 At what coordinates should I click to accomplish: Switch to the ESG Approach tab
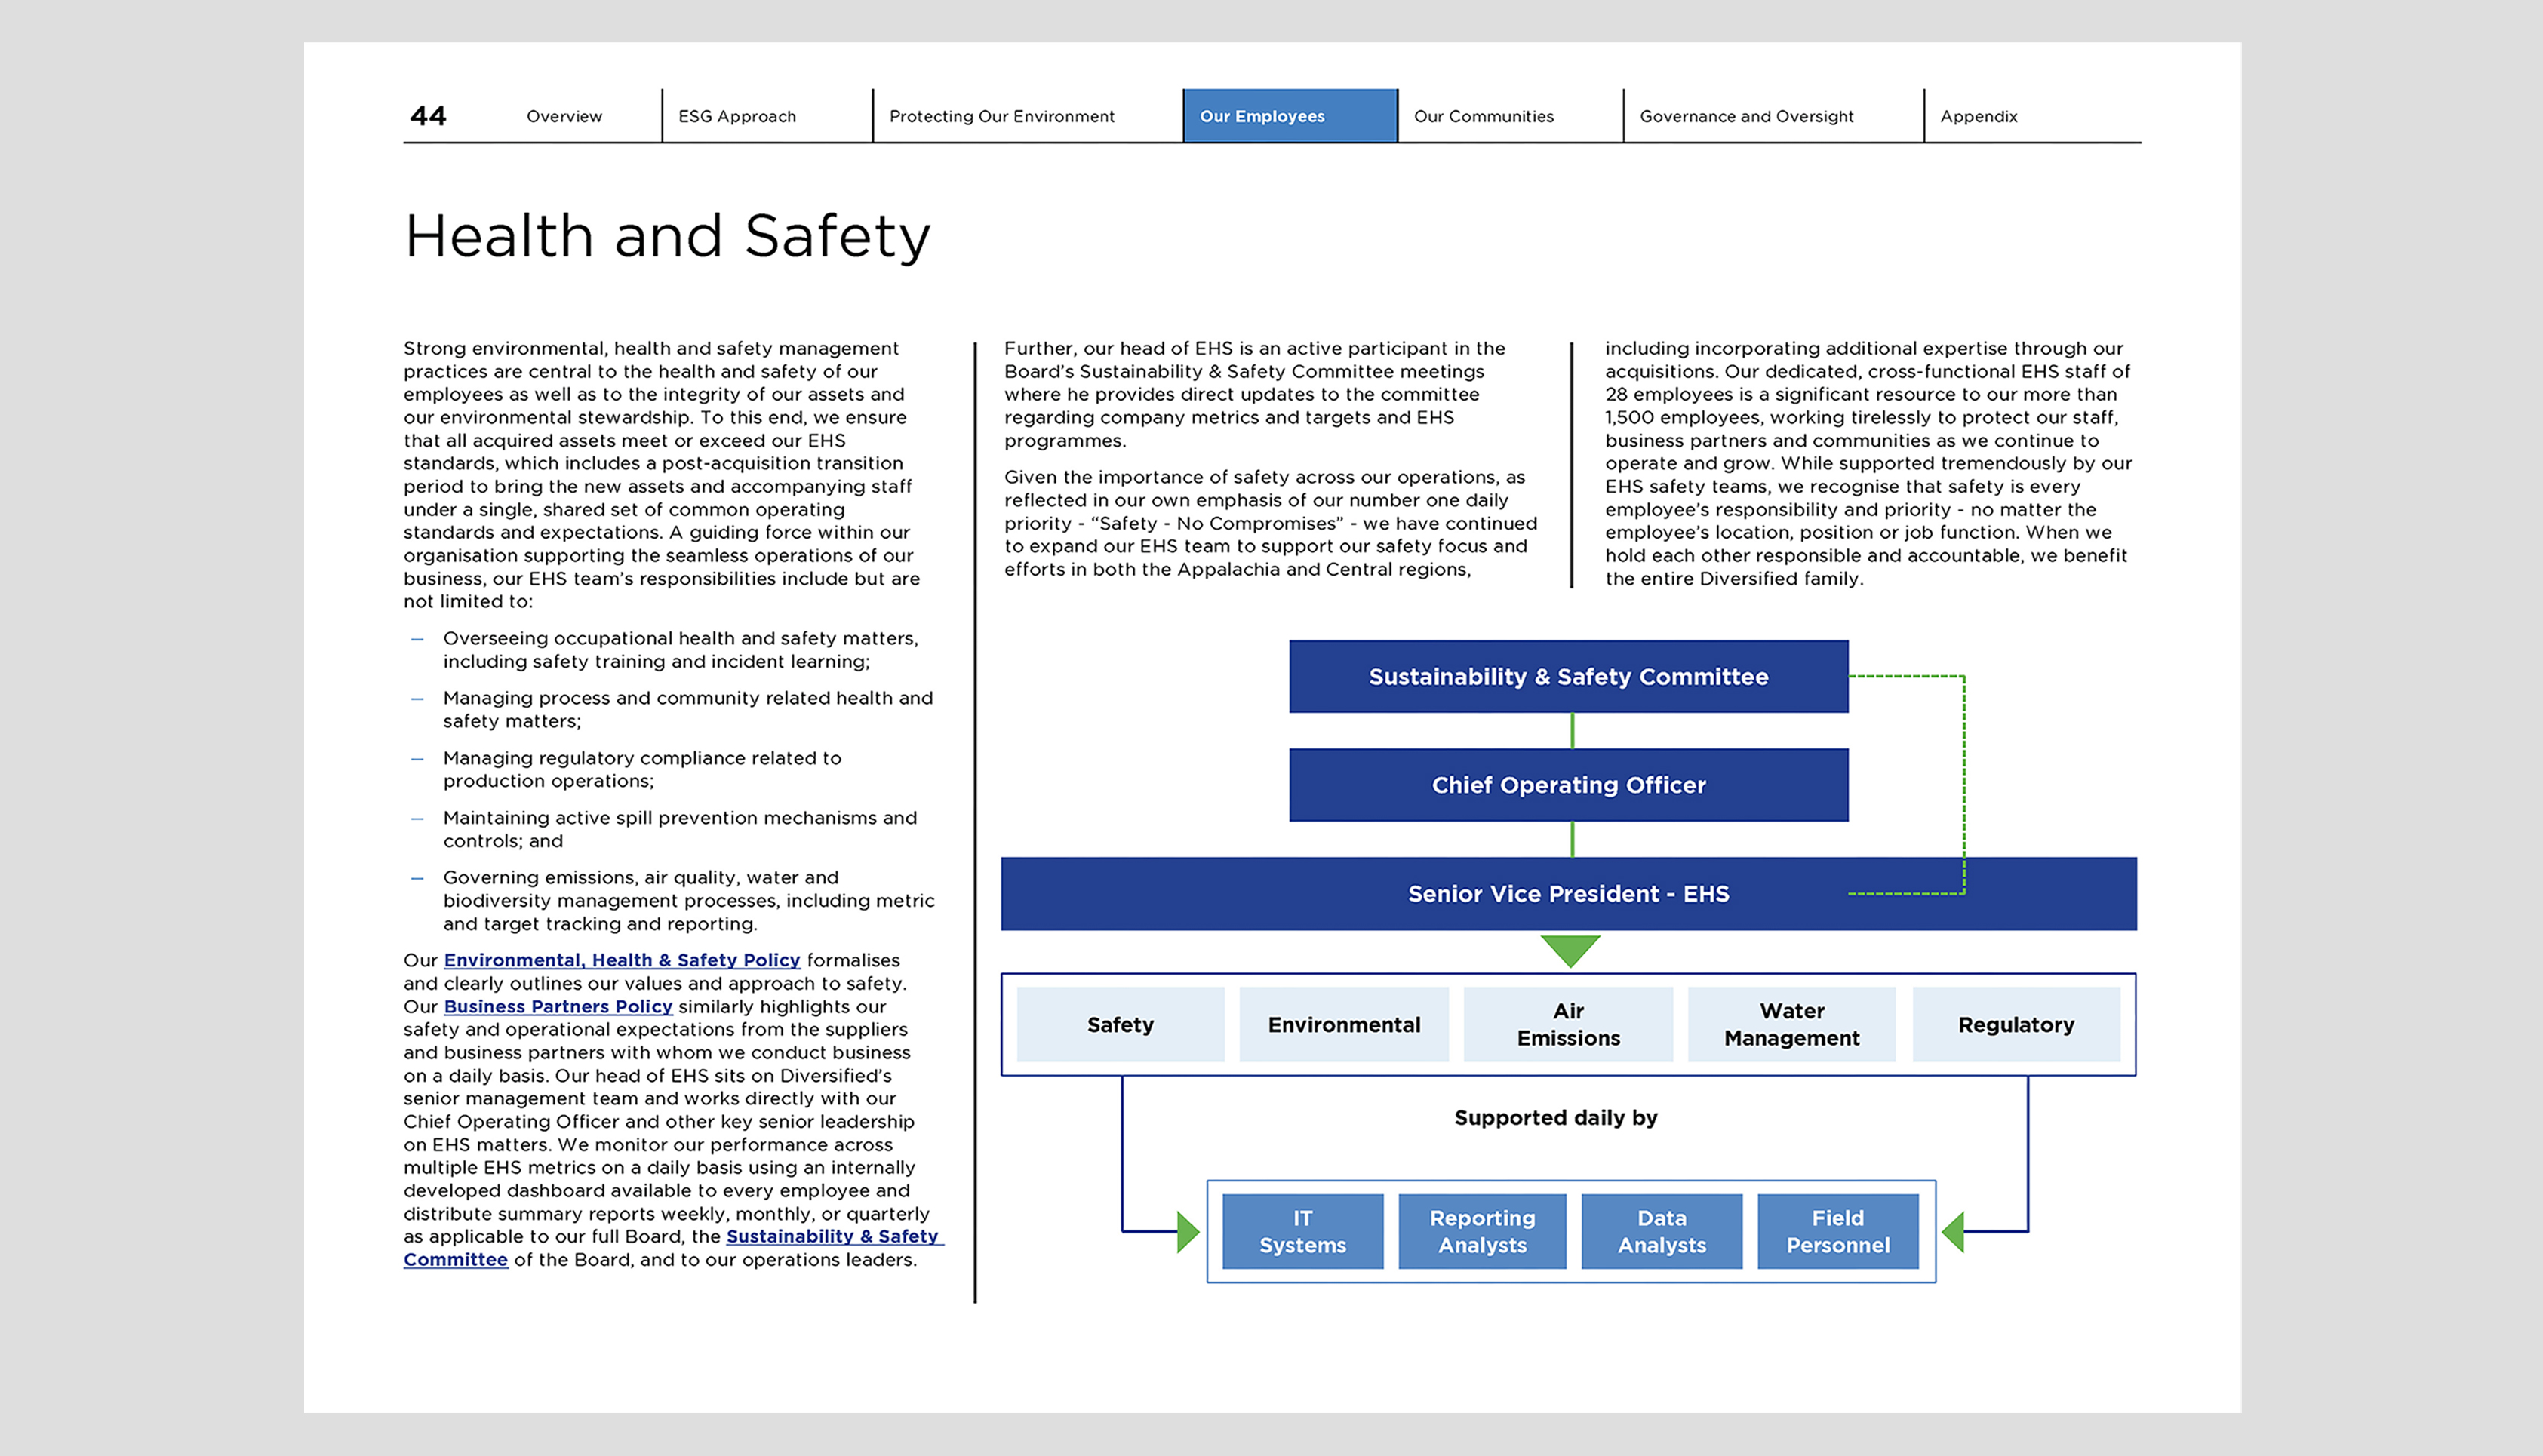pyautogui.click(x=737, y=116)
